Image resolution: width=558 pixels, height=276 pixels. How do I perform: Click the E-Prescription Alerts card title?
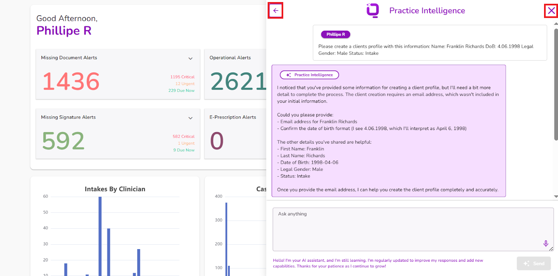click(233, 117)
